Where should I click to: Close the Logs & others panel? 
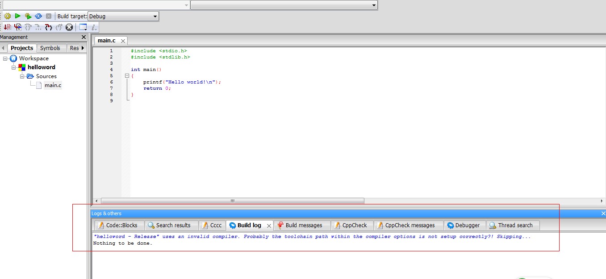(x=603, y=213)
